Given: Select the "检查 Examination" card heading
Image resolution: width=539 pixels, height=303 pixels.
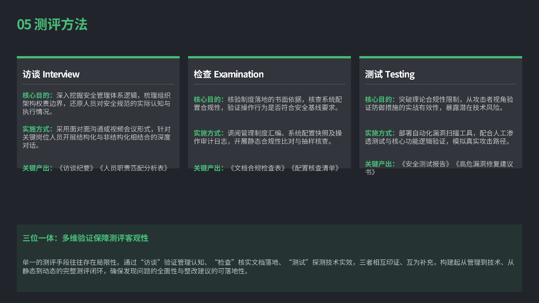Looking at the screenshot, I should point(229,74).
